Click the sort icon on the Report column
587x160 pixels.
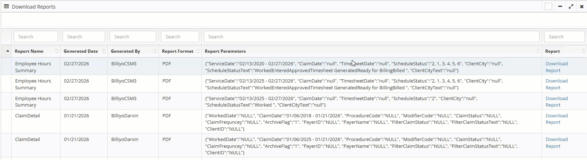tap(583, 51)
